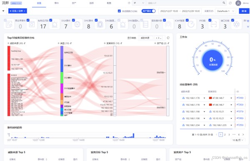Image resolution: width=250 pixels, height=161 pixels.
Task: Close the blue overview tab chip
Action: [x=25, y=11]
